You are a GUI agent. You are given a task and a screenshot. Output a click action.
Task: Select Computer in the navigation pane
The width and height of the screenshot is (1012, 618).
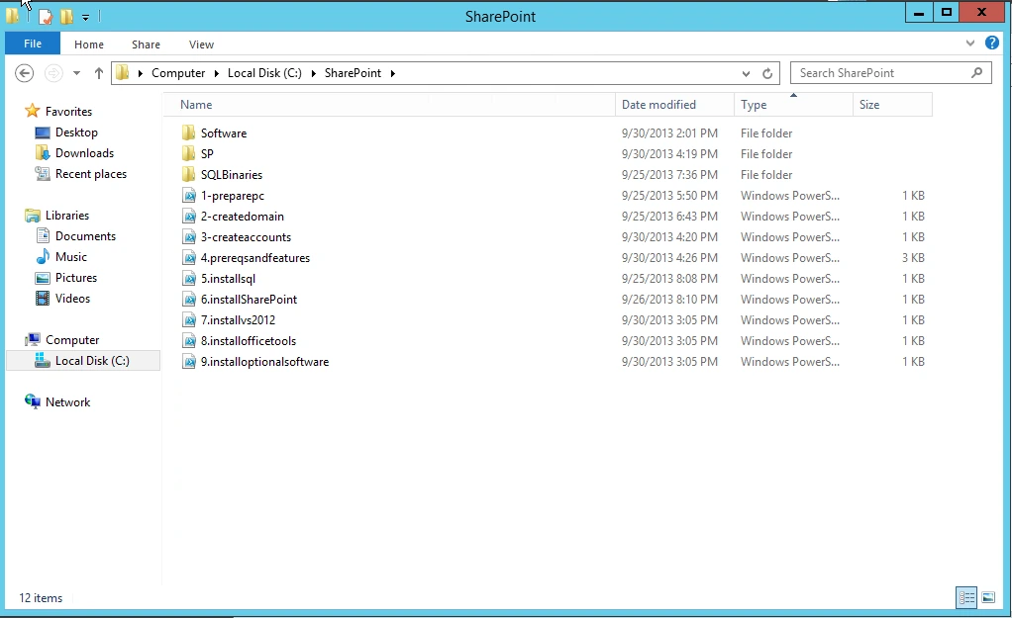point(72,339)
